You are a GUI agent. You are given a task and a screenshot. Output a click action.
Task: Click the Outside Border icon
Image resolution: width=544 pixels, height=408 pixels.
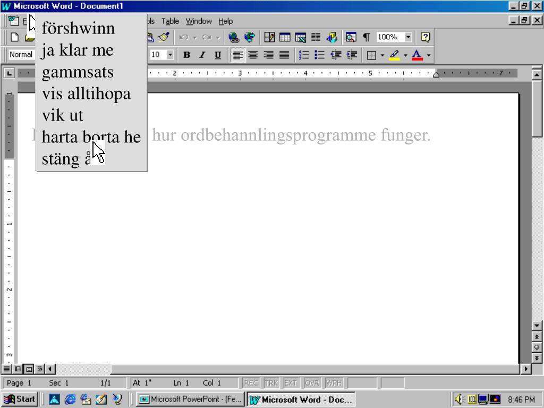pyautogui.click(x=371, y=55)
